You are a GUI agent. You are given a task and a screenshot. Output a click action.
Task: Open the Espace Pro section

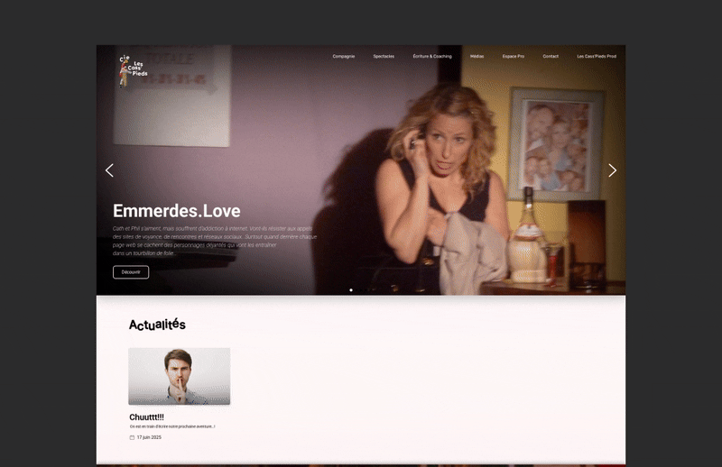[x=514, y=56]
